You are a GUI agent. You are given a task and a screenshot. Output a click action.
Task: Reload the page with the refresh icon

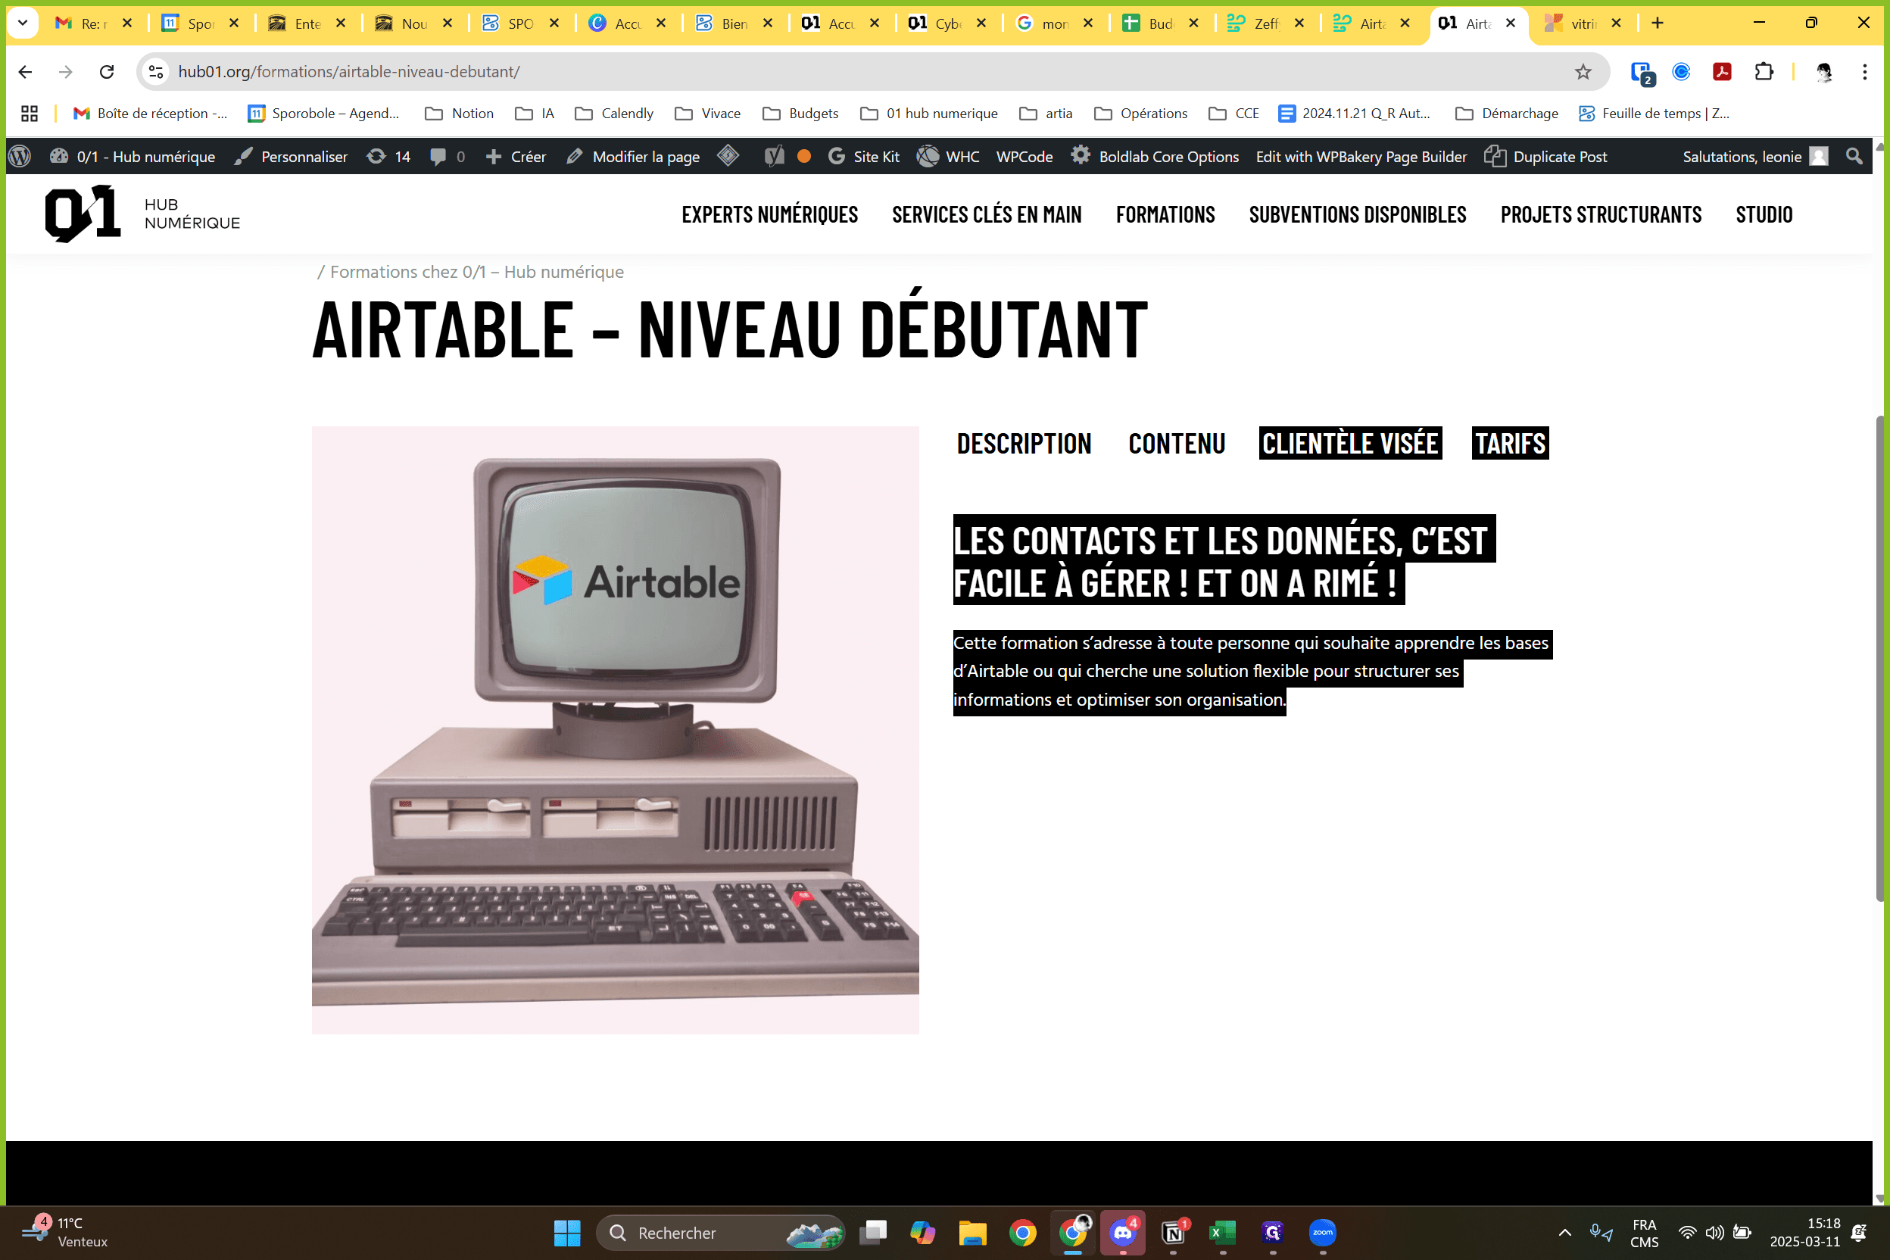coord(107,71)
